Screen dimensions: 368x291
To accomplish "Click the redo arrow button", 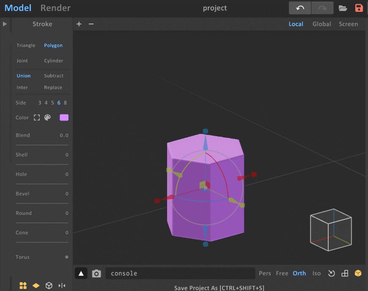I will click(x=322, y=8).
